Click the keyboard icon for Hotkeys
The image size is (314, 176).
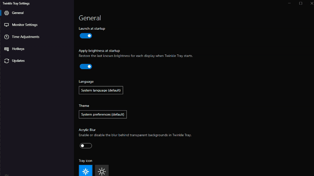point(6,49)
